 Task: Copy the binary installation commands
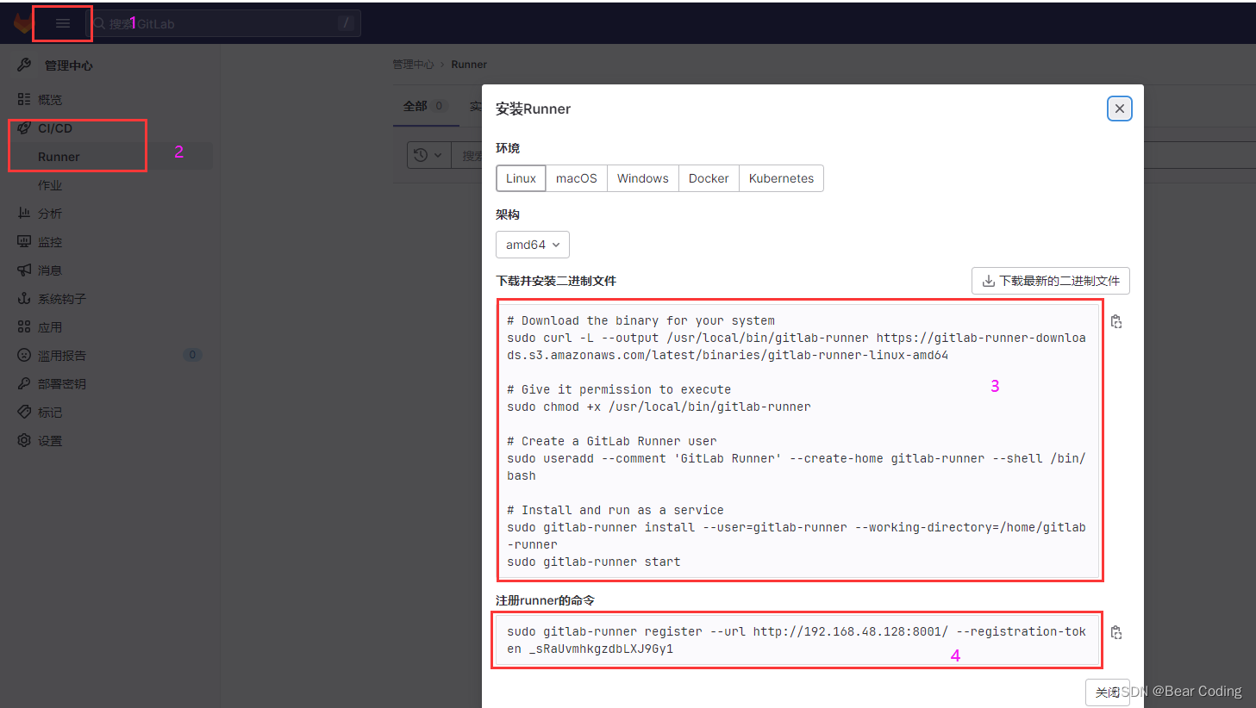pyautogui.click(x=1115, y=320)
